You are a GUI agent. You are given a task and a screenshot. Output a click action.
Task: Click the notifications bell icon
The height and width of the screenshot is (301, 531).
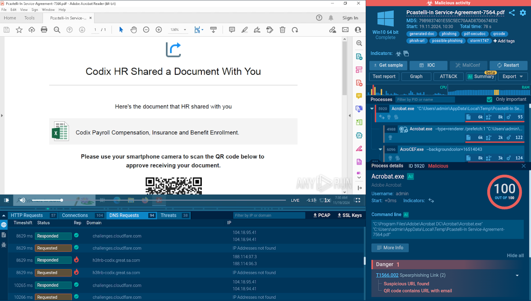tap(331, 18)
